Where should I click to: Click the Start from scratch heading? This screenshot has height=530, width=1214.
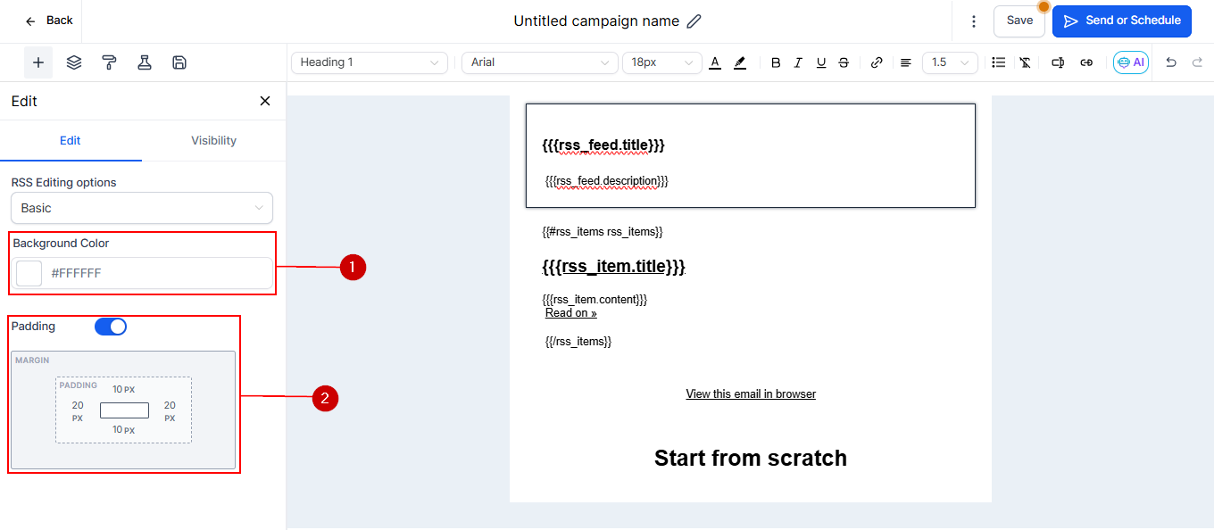[x=751, y=458]
